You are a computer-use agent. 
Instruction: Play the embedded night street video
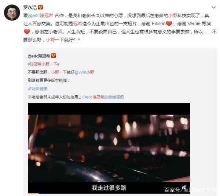click(109, 148)
